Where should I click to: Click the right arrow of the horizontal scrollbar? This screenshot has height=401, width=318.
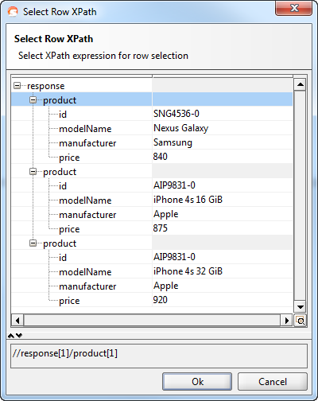(x=287, y=321)
